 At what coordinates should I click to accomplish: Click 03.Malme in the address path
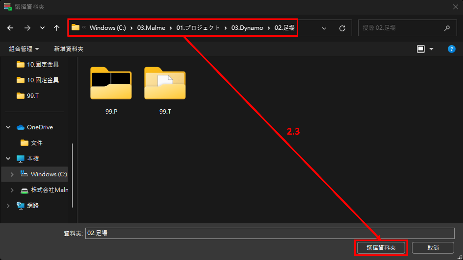point(151,28)
